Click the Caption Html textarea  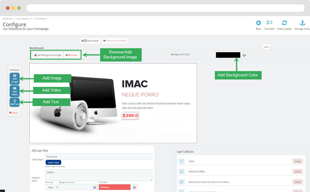click(99, 175)
